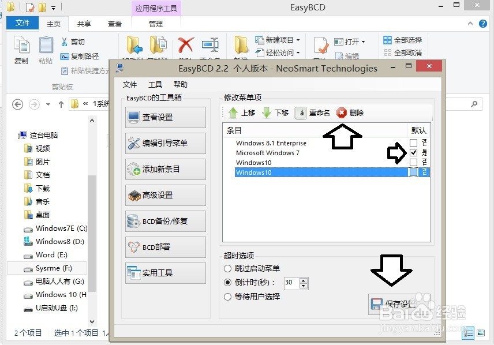Open the 查看设置 tool in EasyBCD
The image size is (494, 345).
pyautogui.click(x=166, y=117)
